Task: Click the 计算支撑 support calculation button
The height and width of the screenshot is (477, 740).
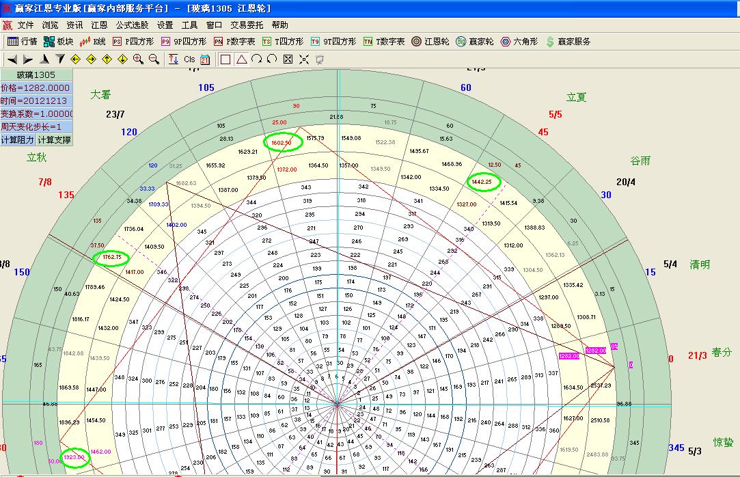Action: pos(53,137)
